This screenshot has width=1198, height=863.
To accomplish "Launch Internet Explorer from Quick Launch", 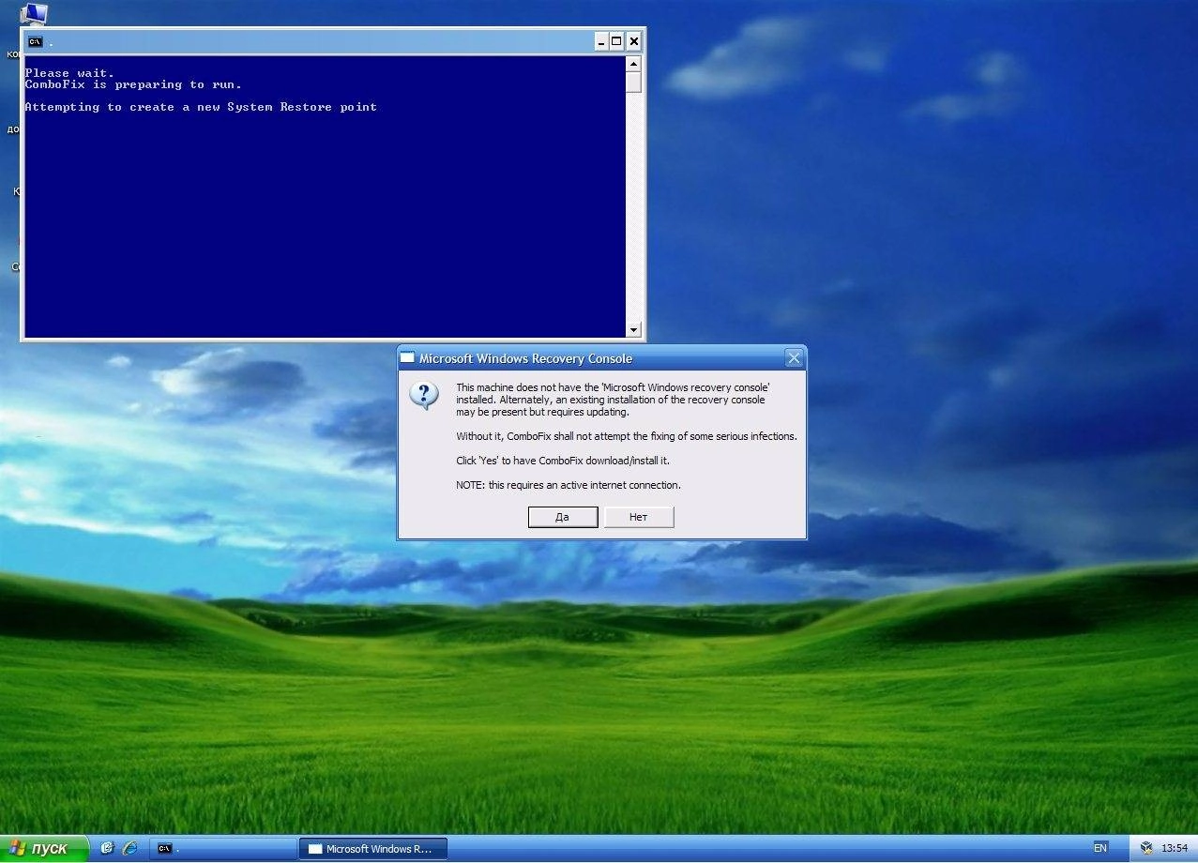I will pos(129,848).
